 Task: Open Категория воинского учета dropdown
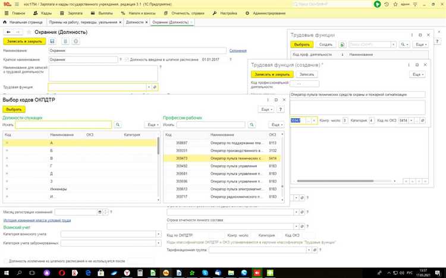pos(158,234)
